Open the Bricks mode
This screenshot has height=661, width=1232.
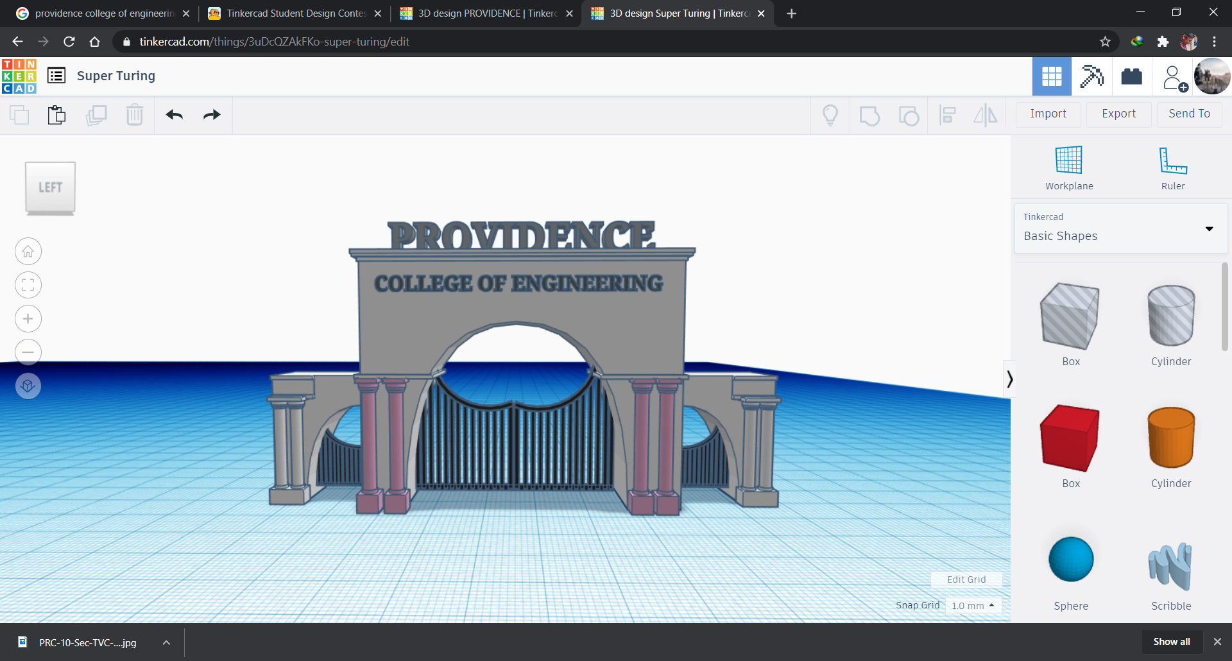point(1131,76)
